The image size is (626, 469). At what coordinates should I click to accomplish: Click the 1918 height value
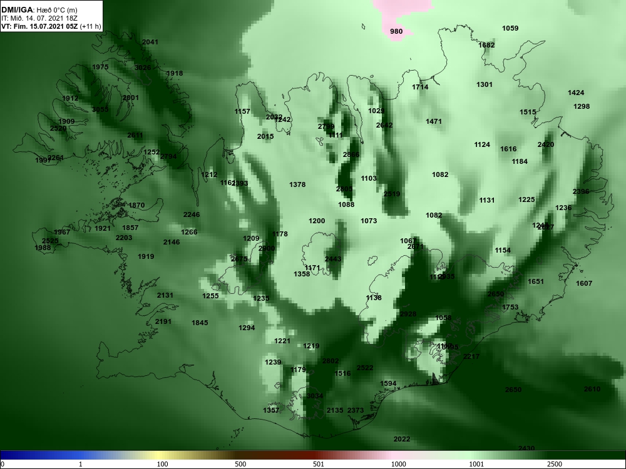click(x=175, y=73)
